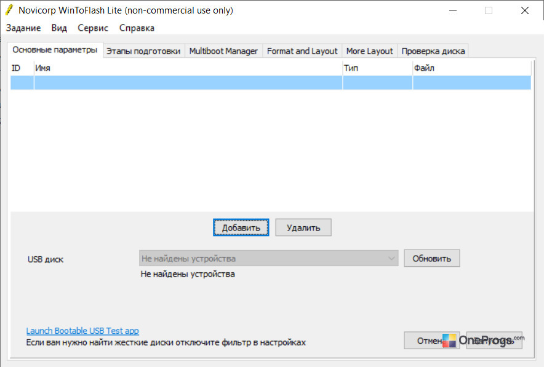
Task: Sort by the Имя column header
Action: click(x=188, y=68)
